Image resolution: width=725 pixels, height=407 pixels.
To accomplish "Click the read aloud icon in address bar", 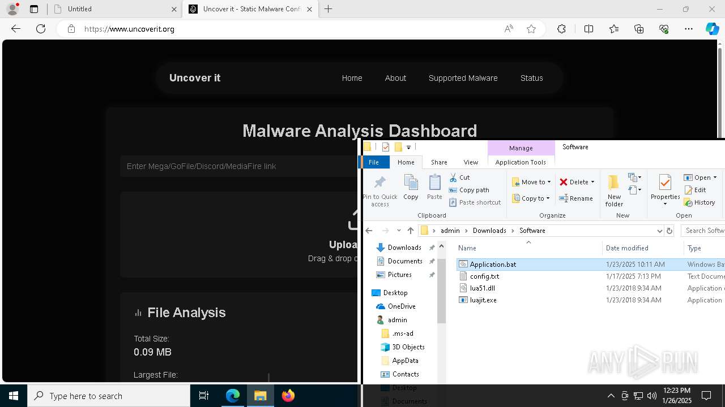I will tap(509, 29).
